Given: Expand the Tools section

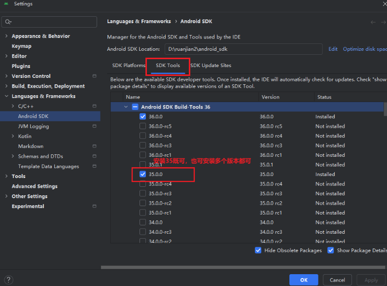Looking at the screenshot, I should (x=6, y=176).
